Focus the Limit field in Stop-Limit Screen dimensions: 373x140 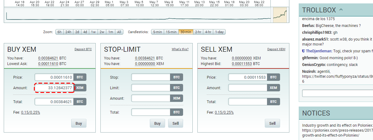click(151, 88)
